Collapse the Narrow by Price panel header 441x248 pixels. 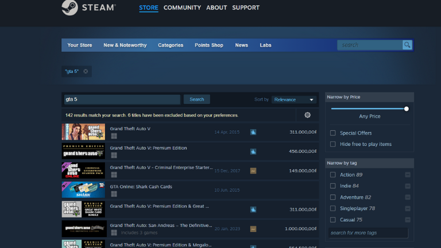[x=369, y=97]
